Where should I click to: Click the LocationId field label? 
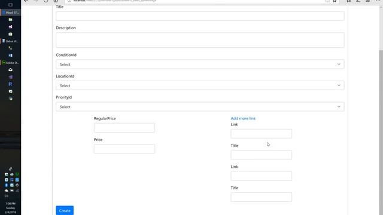[x=65, y=76]
